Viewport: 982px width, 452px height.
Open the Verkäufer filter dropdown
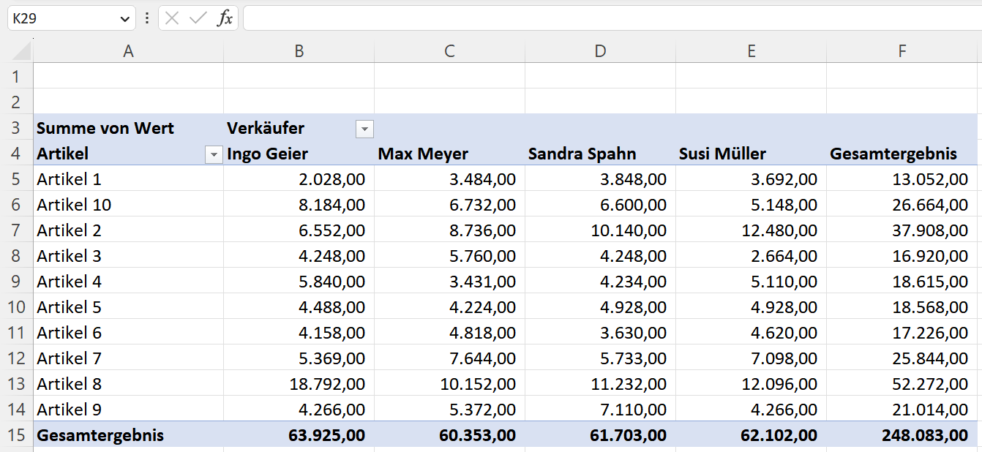coord(364,129)
